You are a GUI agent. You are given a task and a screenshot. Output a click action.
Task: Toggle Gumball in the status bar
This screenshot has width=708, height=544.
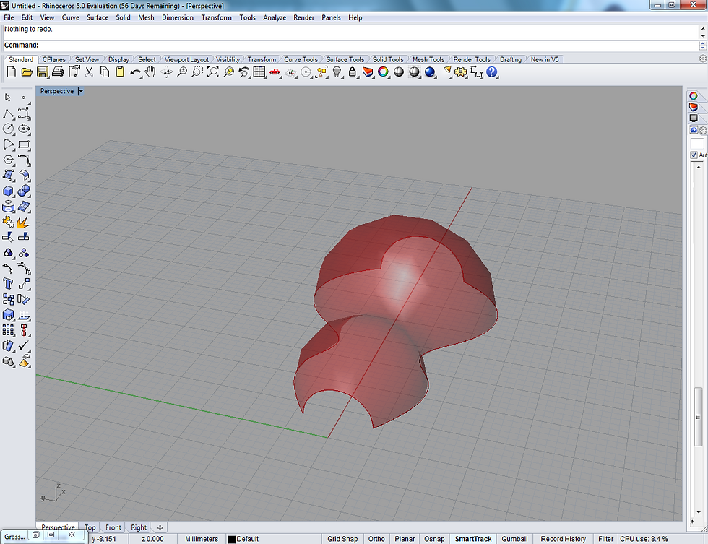coord(514,539)
